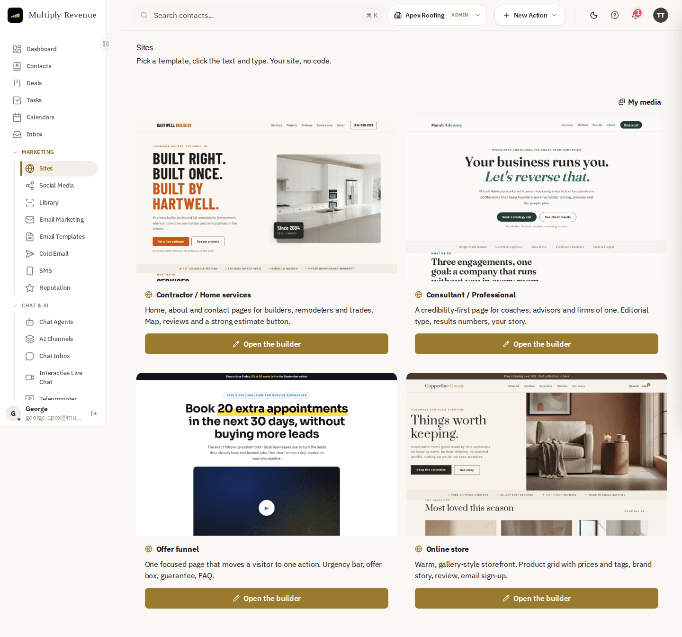Open the TT user avatar menu

click(661, 15)
